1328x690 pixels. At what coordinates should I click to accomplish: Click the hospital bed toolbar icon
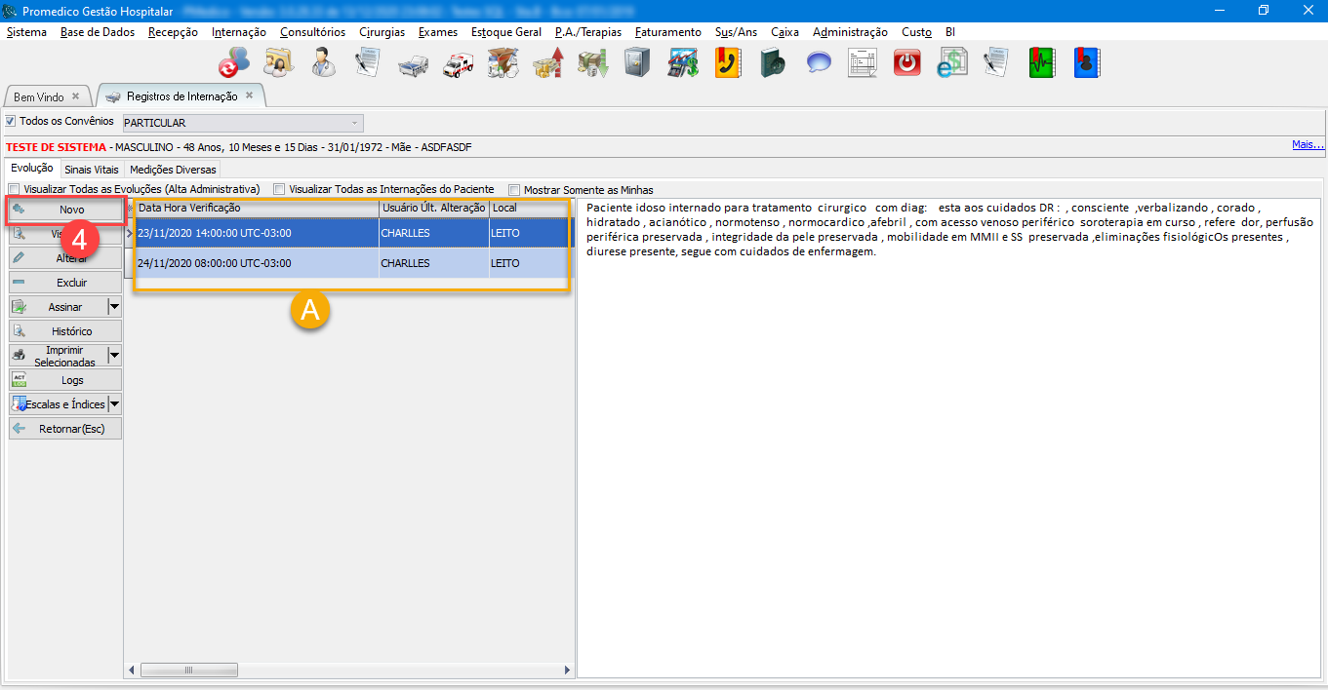pyautogui.click(x=413, y=64)
